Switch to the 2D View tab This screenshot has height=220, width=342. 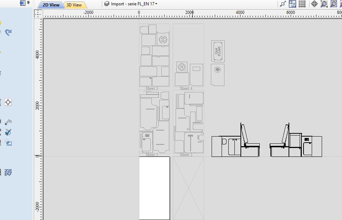(51, 5)
